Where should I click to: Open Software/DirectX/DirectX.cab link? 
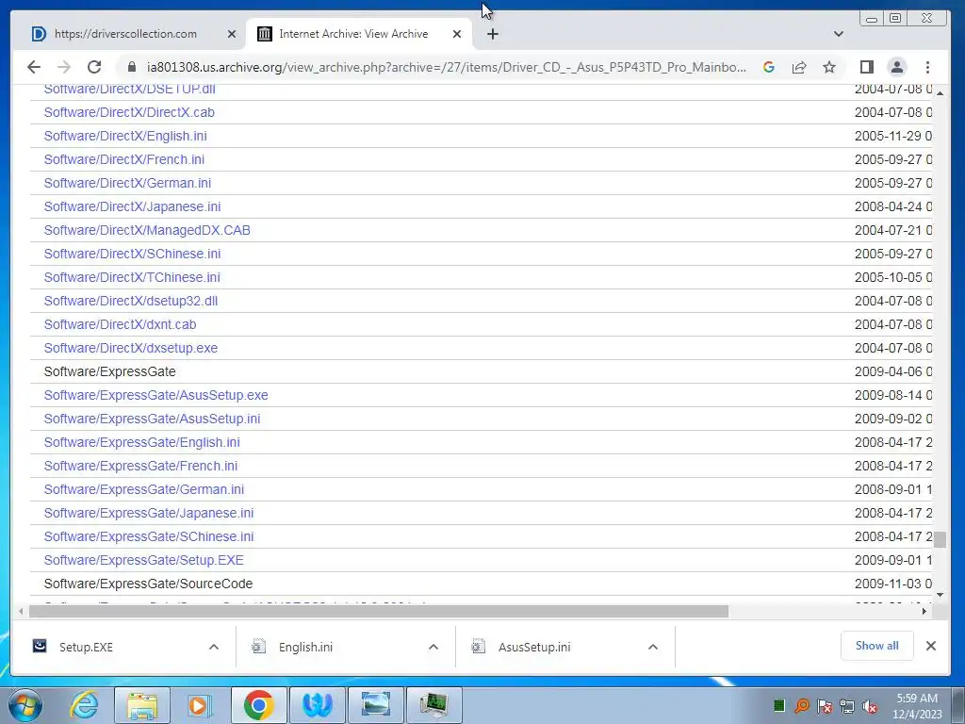129,113
